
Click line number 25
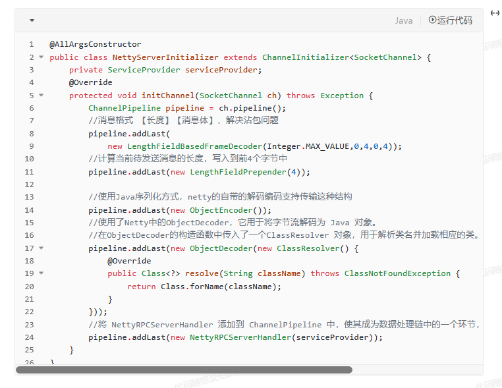(29, 350)
